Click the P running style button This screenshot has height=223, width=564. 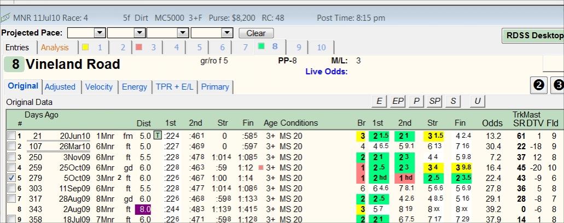click(x=416, y=102)
